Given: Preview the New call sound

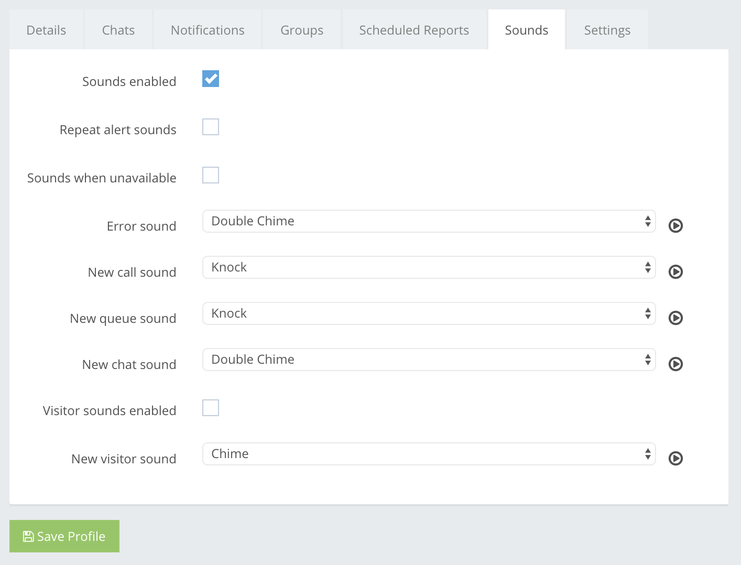Looking at the screenshot, I should pyautogui.click(x=675, y=272).
